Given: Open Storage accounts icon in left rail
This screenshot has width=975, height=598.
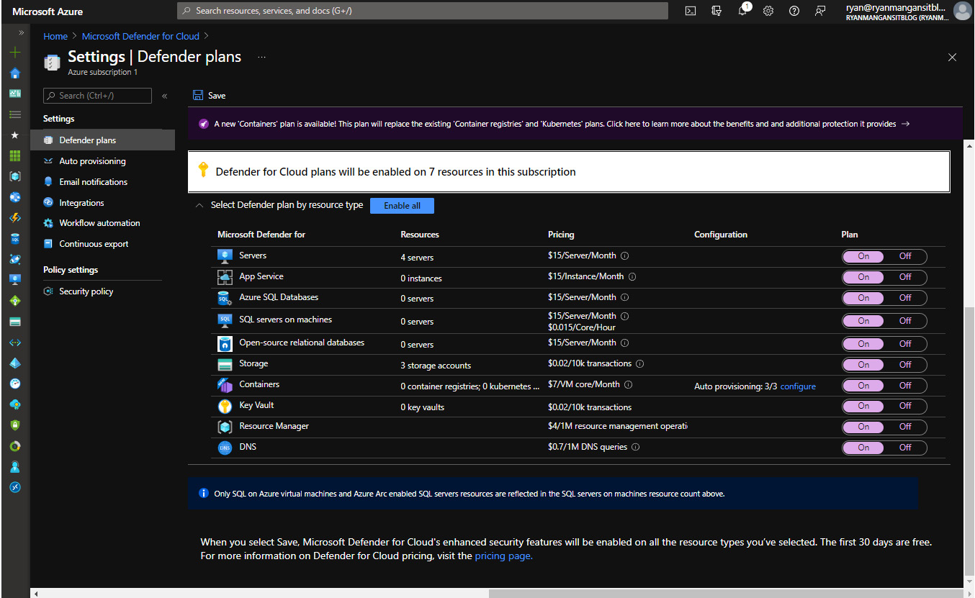Looking at the screenshot, I should pos(15,322).
